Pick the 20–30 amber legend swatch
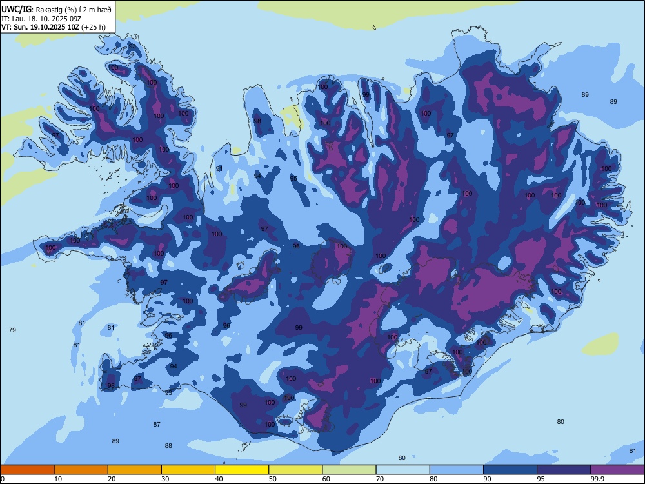Screen dimensions: 645x484 [x=135, y=470]
